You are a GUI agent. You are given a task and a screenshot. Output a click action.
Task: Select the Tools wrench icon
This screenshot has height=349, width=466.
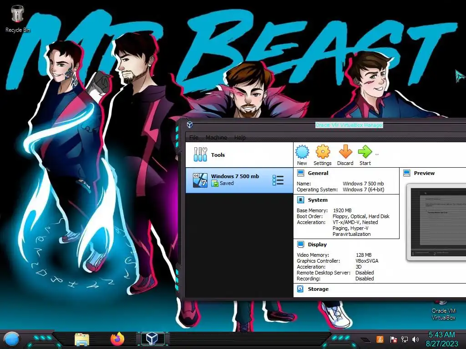coord(200,155)
